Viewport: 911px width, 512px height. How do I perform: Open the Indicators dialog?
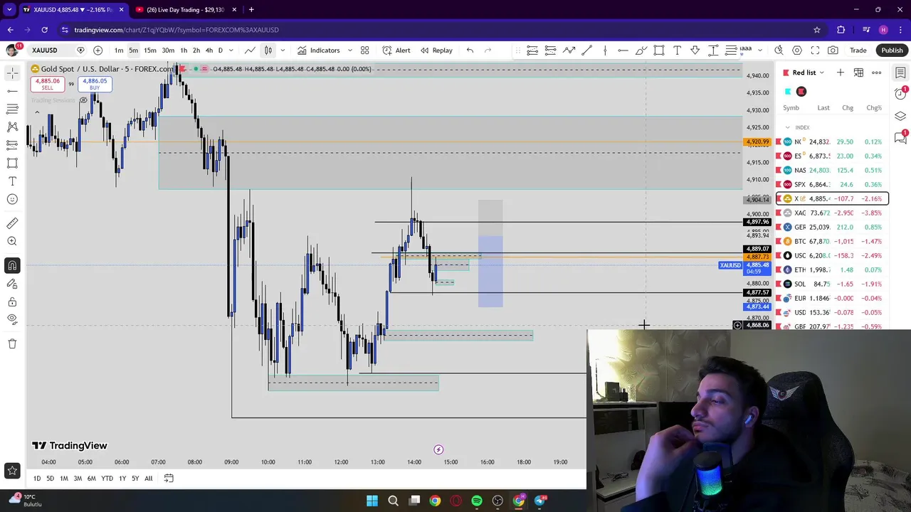[x=319, y=50]
